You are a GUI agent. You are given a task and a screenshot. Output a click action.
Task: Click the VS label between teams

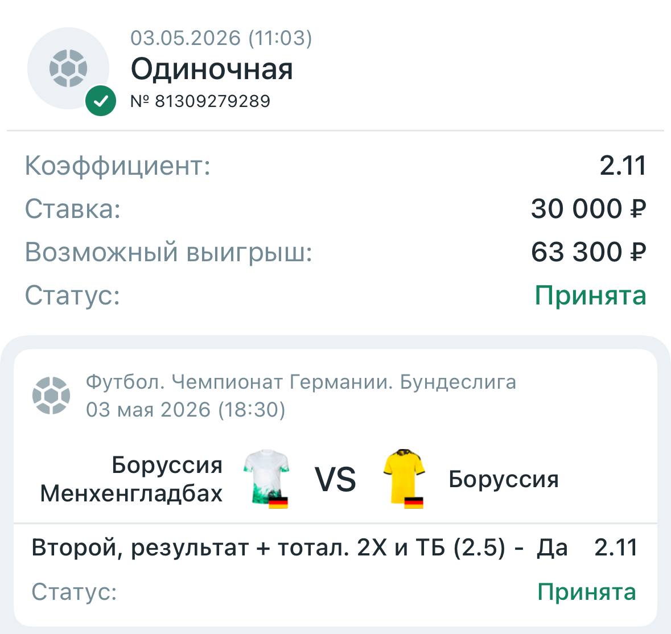click(336, 480)
